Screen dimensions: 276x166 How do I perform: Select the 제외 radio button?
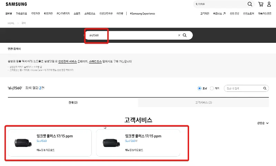click(212, 88)
